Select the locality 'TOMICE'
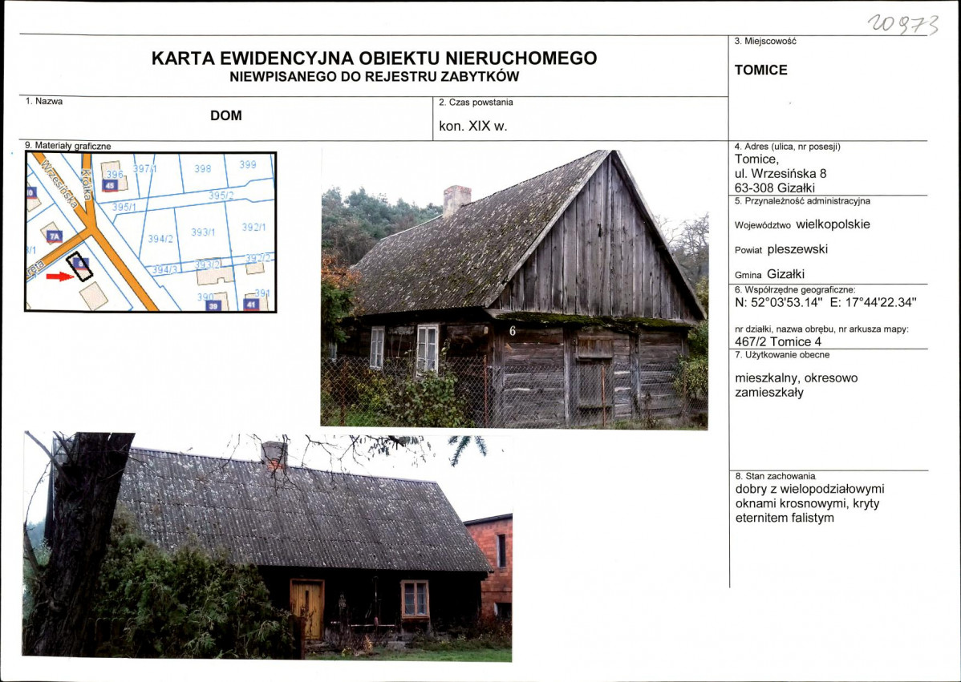The image size is (961, 682). 760,70
